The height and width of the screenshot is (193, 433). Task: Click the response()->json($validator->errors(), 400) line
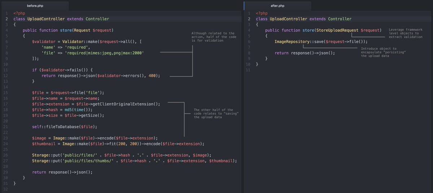click(x=101, y=76)
